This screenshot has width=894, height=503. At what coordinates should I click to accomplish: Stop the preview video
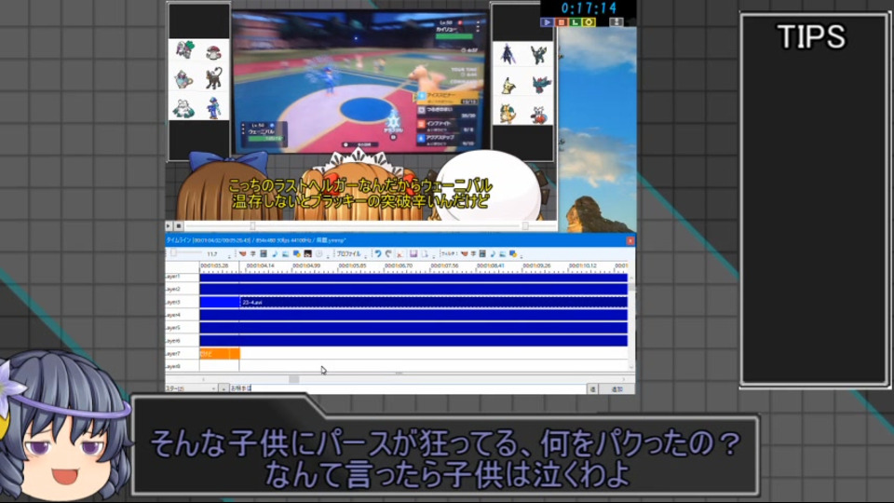(179, 225)
